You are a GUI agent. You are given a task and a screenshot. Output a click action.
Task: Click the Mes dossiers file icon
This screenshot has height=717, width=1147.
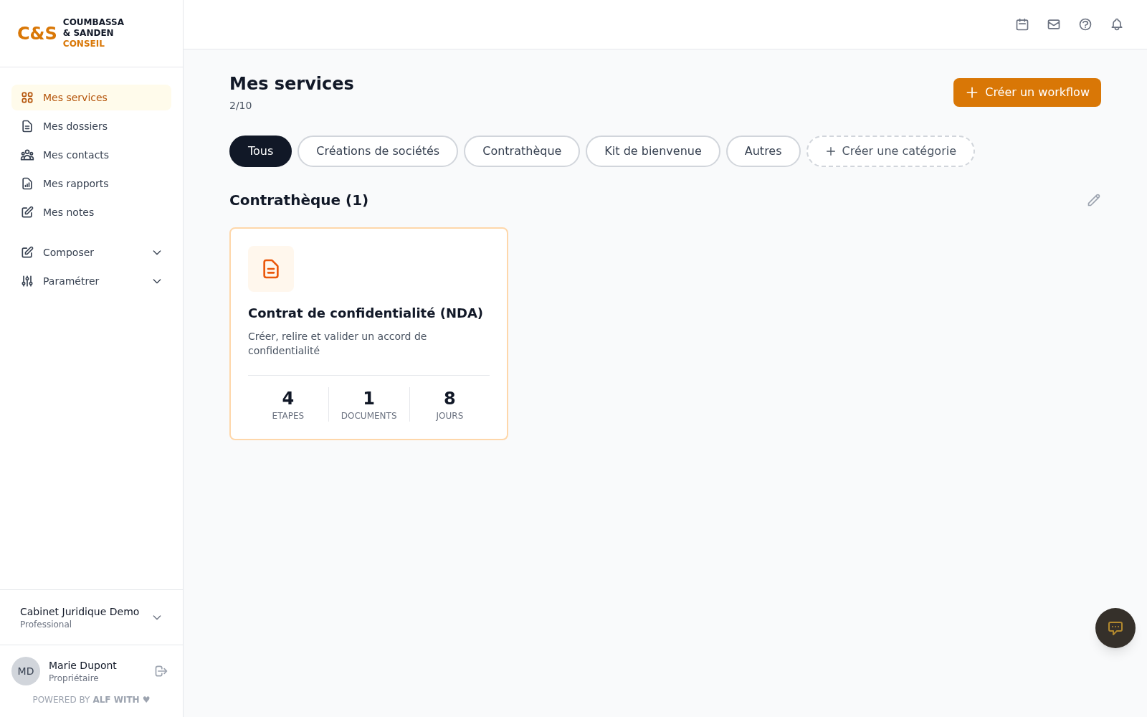coord(27,126)
